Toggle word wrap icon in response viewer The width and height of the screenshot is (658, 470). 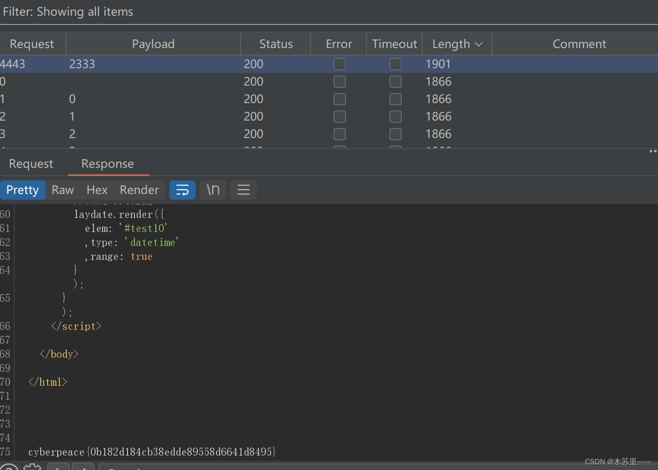tap(182, 190)
